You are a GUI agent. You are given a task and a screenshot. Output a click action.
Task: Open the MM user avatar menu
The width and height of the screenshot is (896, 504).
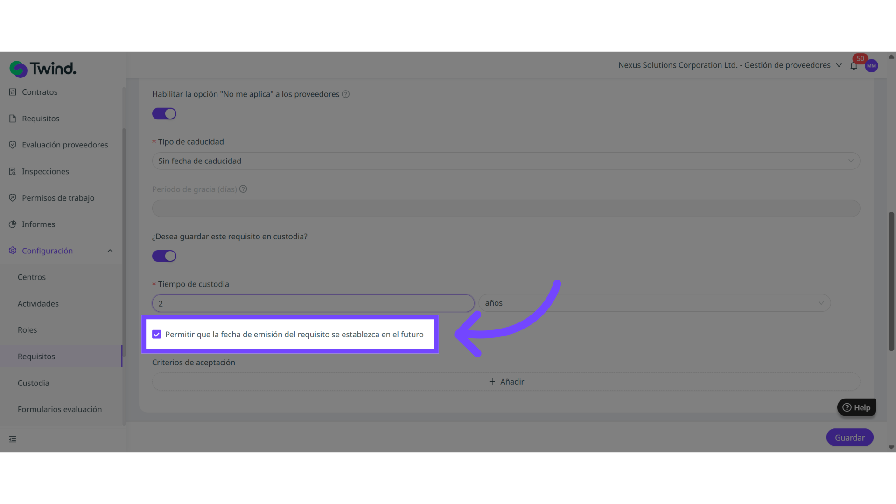tap(871, 66)
